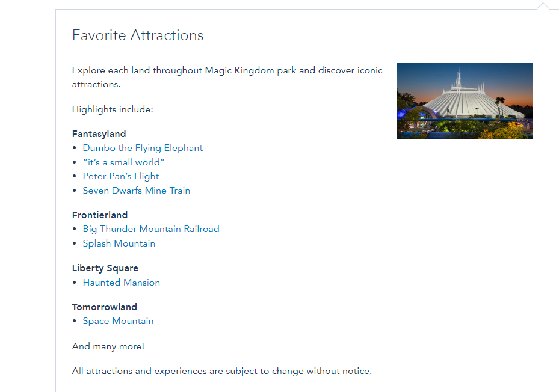Click the "it's a small world" link
Screen dimensions: 559x392
(x=123, y=162)
